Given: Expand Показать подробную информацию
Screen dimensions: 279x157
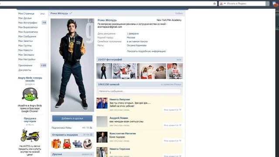Looking at the screenshot, I should coord(146,51).
